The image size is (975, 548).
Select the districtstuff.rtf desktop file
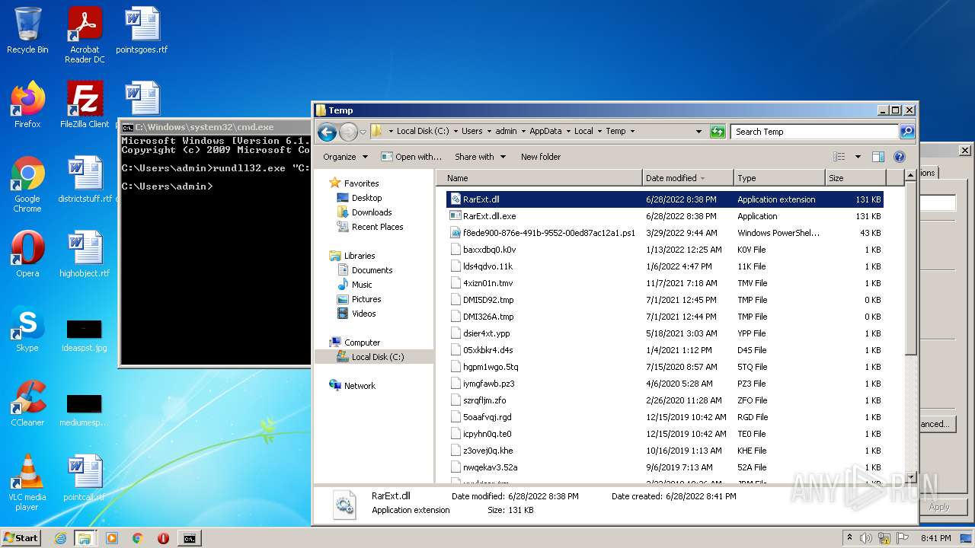(x=85, y=180)
